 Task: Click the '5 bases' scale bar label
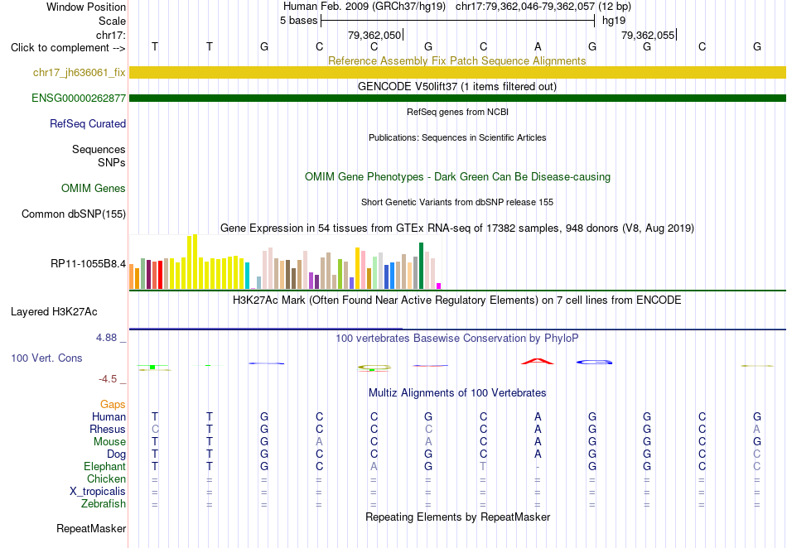tap(298, 21)
